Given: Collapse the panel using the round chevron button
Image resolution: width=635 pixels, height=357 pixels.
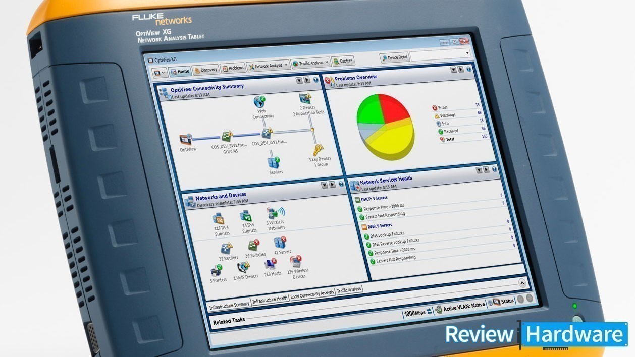Looking at the screenshot, I should [522, 283].
